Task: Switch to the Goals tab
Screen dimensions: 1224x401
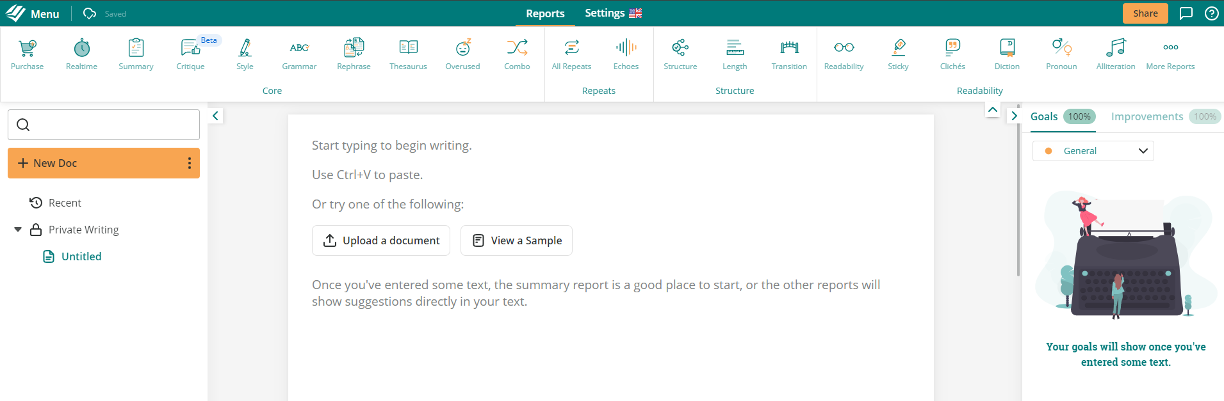Action: [1063, 116]
